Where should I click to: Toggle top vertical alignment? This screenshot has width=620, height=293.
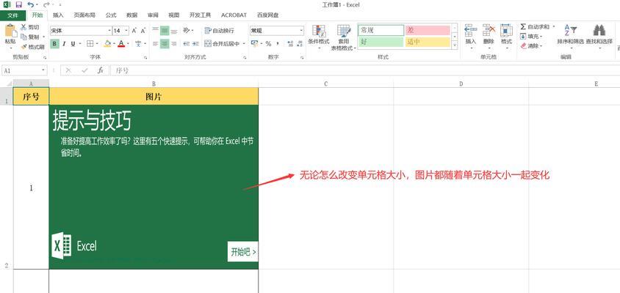[156, 30]
